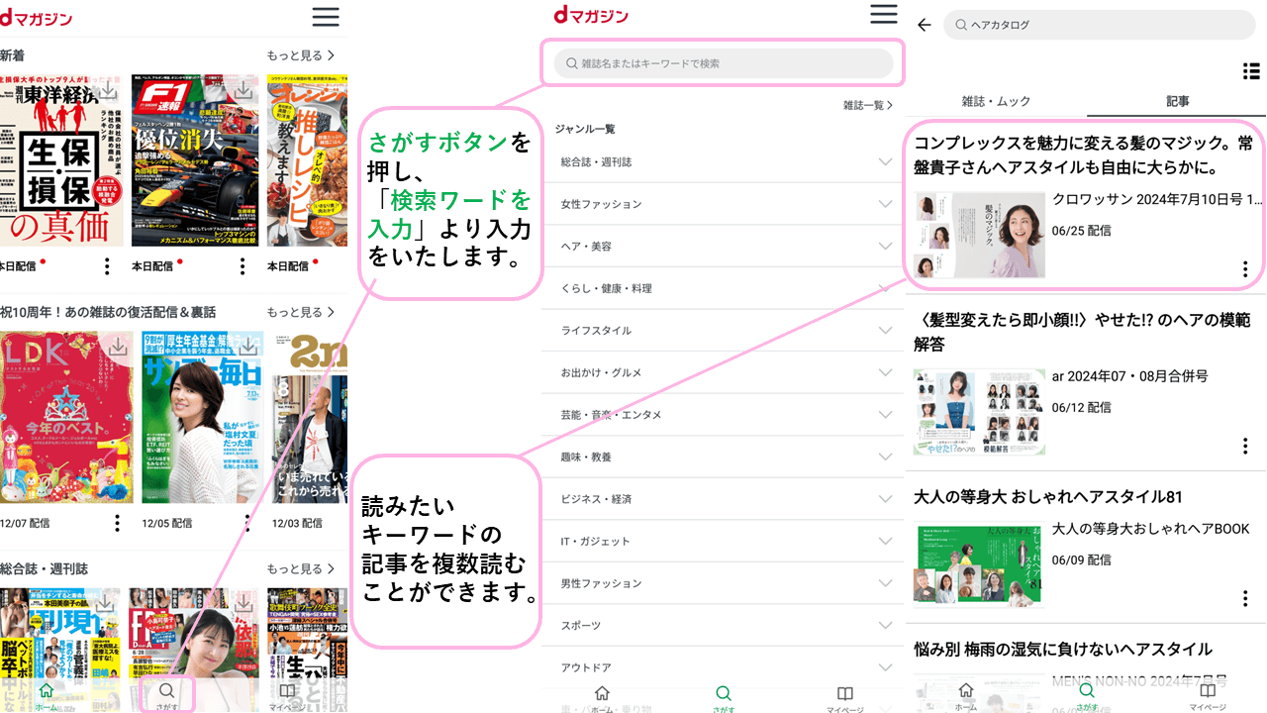Expand the 男性ファッション genre
The width and height of the screenshot is (1267, 713).
click(886, 583)
